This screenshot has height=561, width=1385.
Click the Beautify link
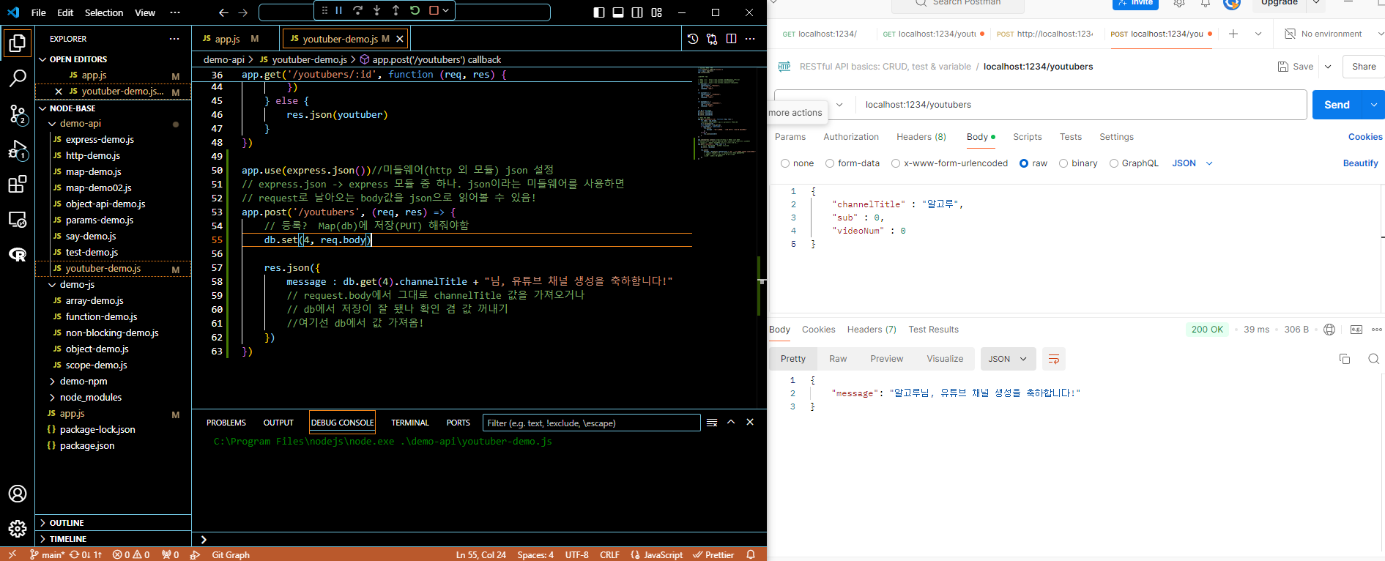click(x=1360, y=163)
